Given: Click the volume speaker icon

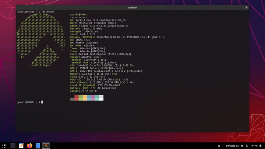Looking at the screenshot, I should click(x=257, y=146).
